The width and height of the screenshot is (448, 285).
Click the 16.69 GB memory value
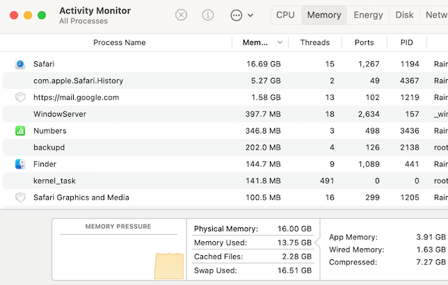pyautogui.click(x=264, y=64)
